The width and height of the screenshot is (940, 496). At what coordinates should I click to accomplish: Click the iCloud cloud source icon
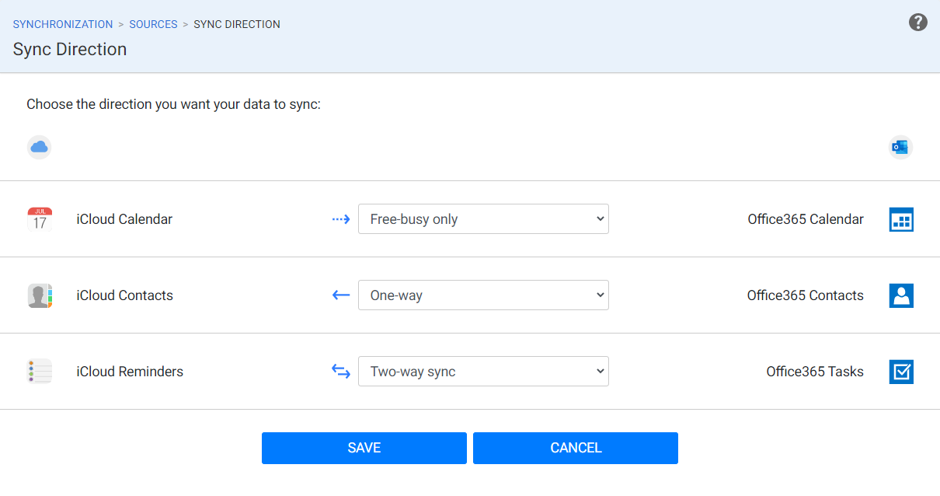click(39, 147)
